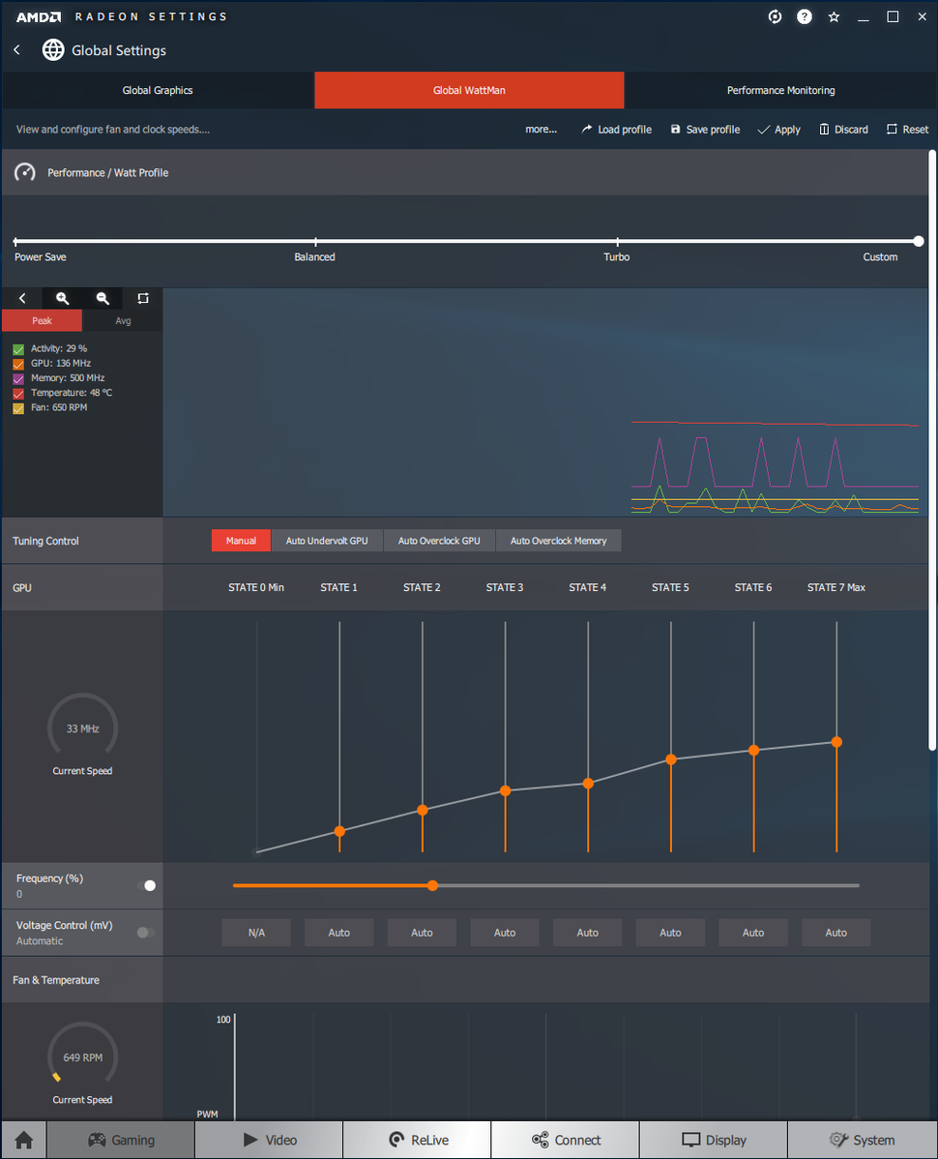The height and width of the screenshot is (1159, 938).
Task: Select the Avg tab on the graph legend
Action: point(123,320)
